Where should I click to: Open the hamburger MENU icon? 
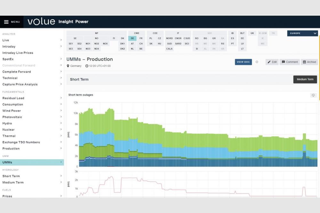(x=6, y=22)
